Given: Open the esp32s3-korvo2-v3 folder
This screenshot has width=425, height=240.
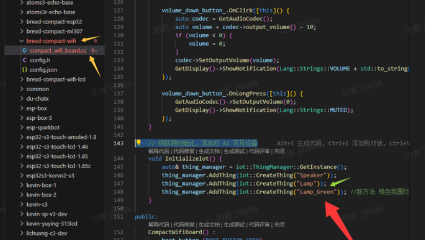Looking at the screenshot, I should click(50, 176).
